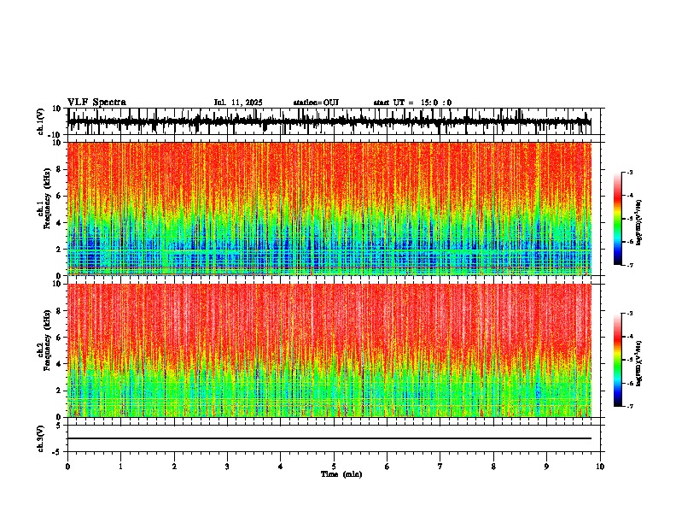
Task: Click inside the ch.1 spectrogram panel
Action: click(329, 209)
